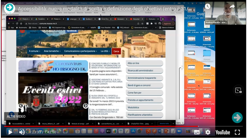Screen dimensions: 247x138
Task: Expand the Aree tematiche dropdown menu
Action: [52, 51]
